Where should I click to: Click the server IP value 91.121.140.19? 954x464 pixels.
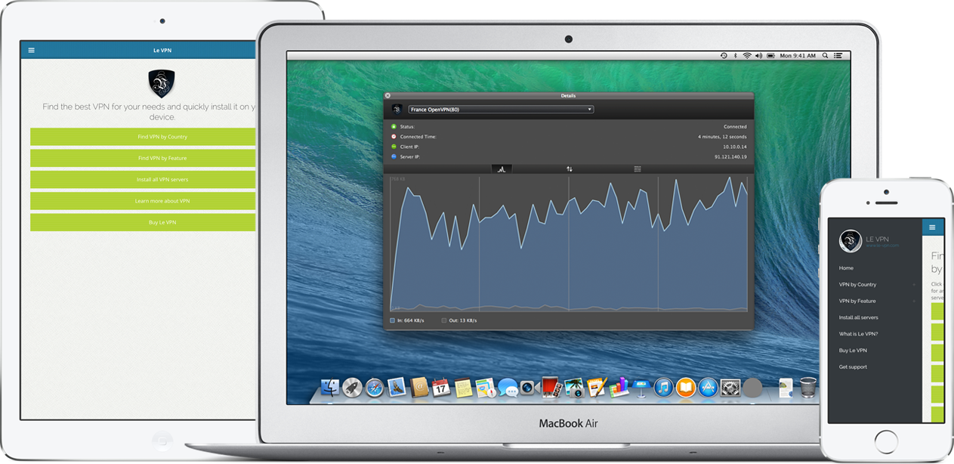(730, 156)
